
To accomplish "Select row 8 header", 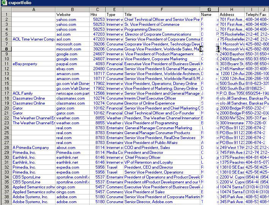I will pyautogui.click(x=6, y=49).
